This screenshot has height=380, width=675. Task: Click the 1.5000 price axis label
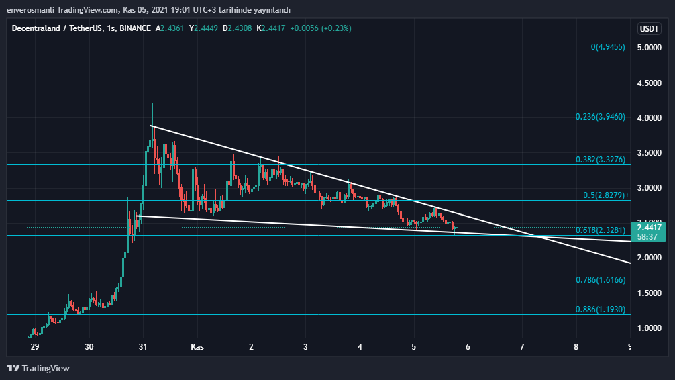coord(650,293)
